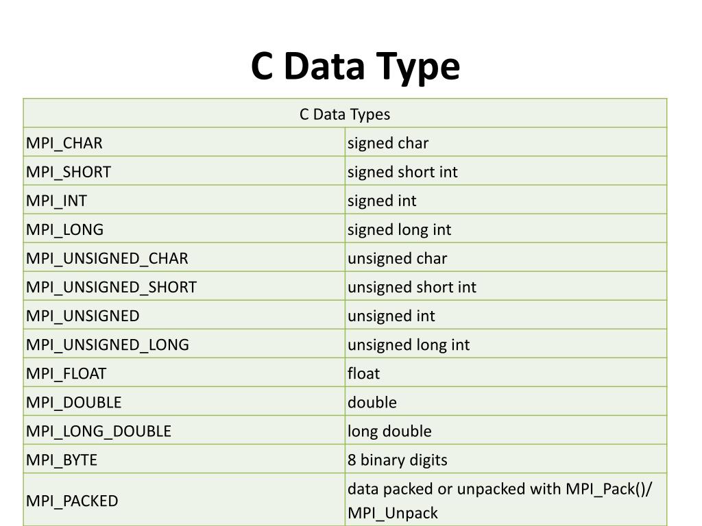
Task: Select the 'C Data Types' table header
Action: click(x=346, y=113)
